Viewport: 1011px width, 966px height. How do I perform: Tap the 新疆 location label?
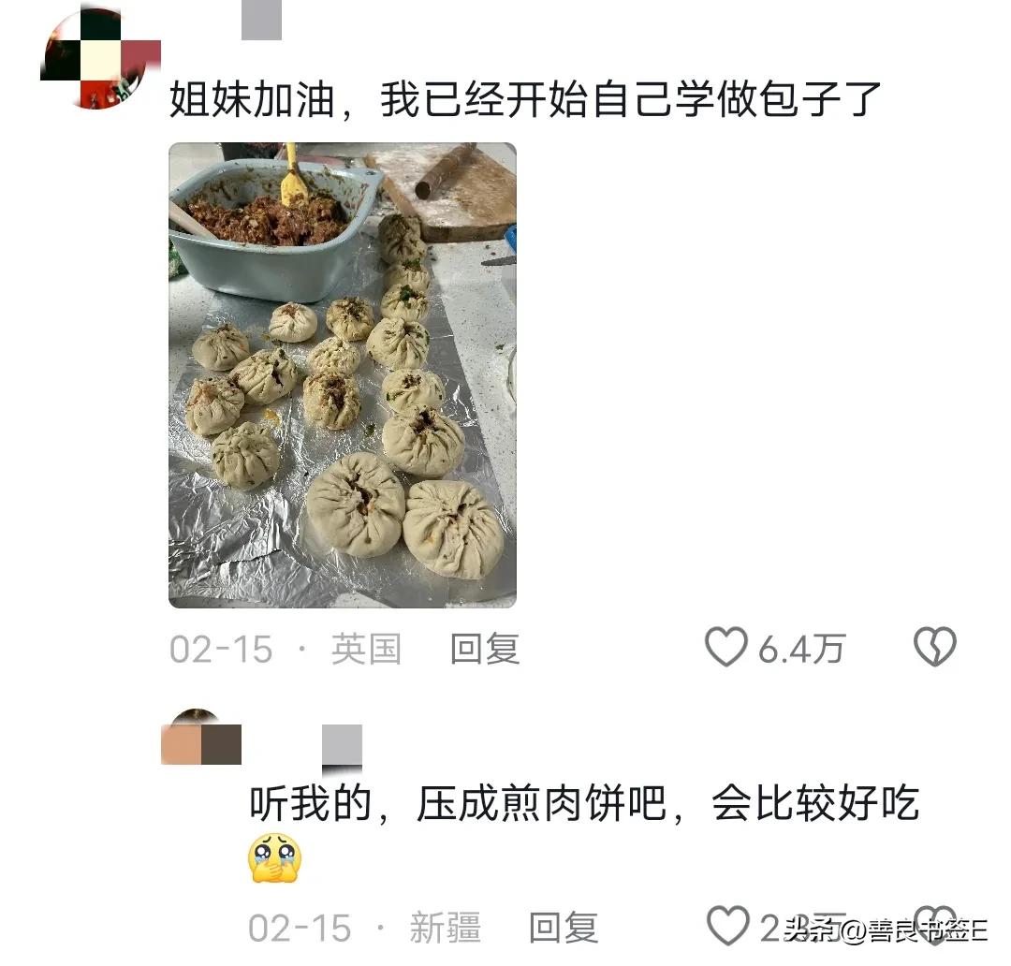point(446,928)
